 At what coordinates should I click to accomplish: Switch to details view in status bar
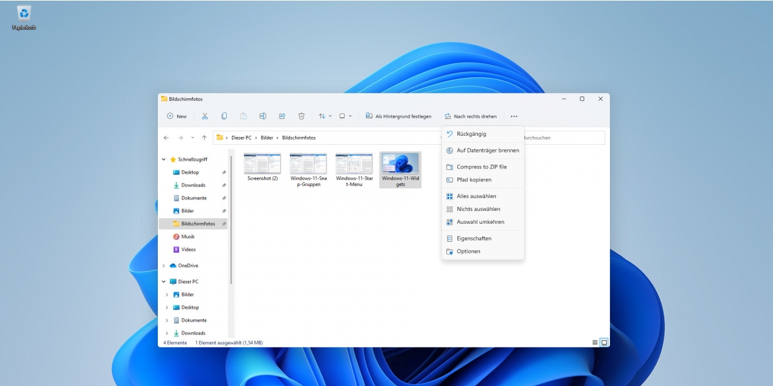click(595, 343)
